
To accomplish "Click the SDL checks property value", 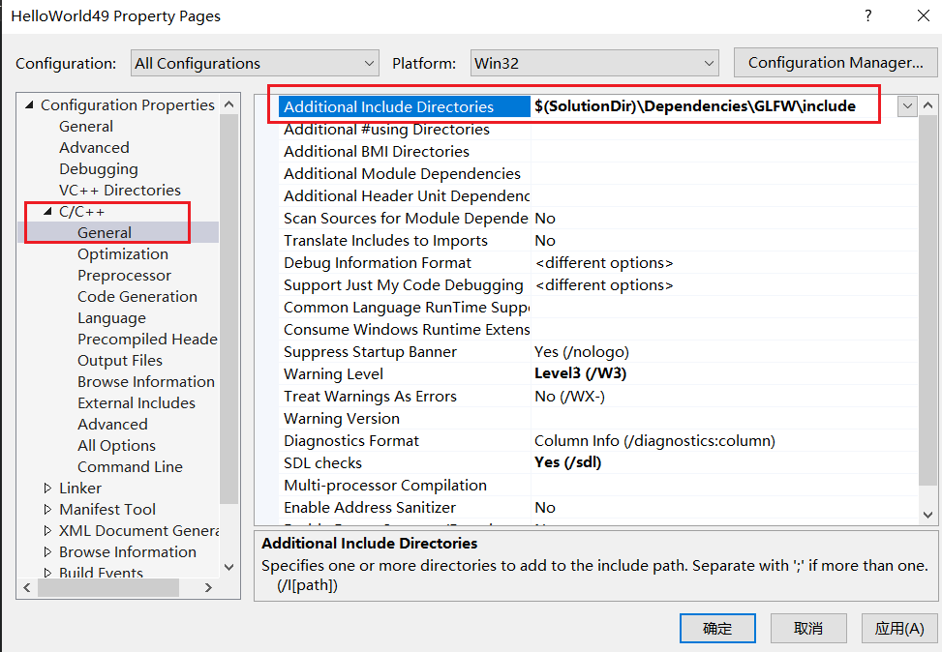I will click(567, 463).
